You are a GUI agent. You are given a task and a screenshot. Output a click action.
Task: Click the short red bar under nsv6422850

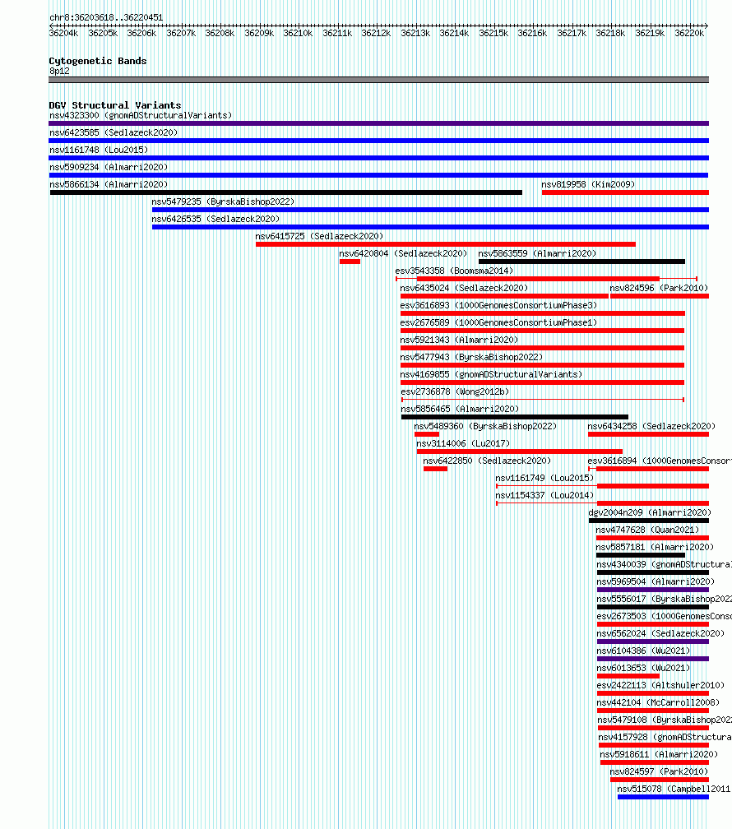[435, 469]
